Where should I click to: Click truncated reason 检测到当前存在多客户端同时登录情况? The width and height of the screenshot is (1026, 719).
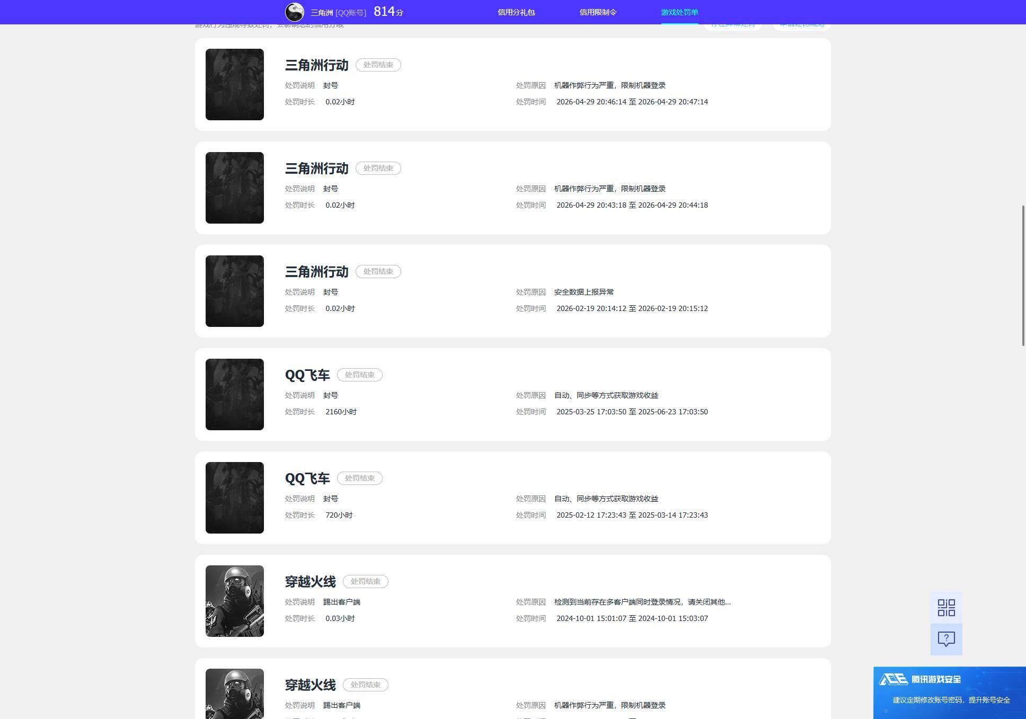tap(642, 602)
